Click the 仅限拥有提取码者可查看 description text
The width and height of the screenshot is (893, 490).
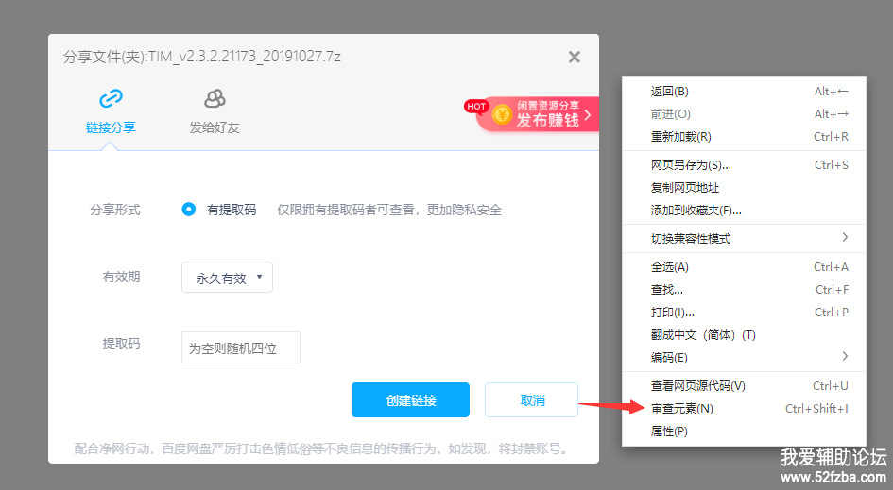point(389,210)
